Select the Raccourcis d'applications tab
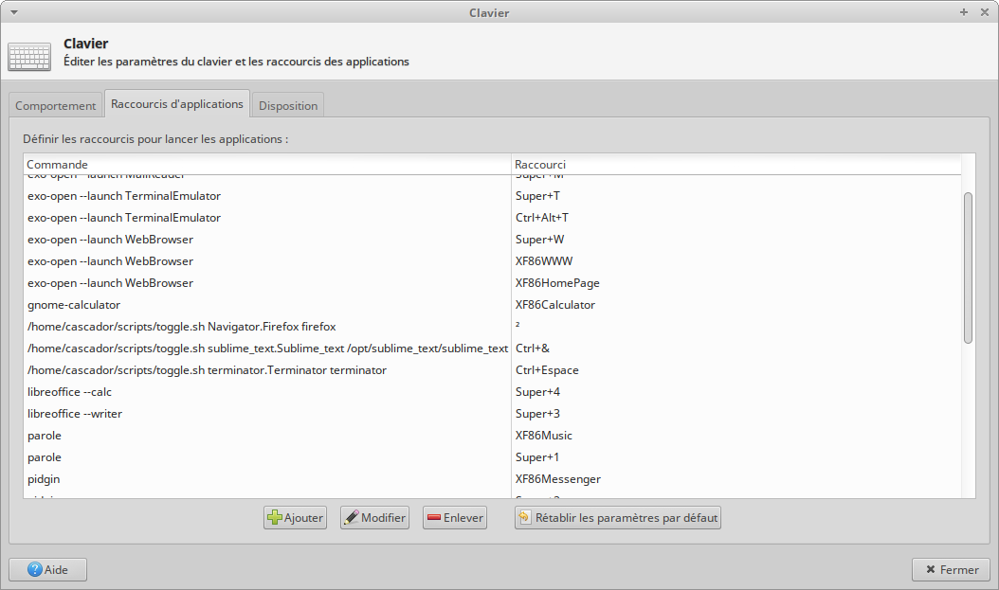Screen dimensions: 999x590 [x=177, y=104]
